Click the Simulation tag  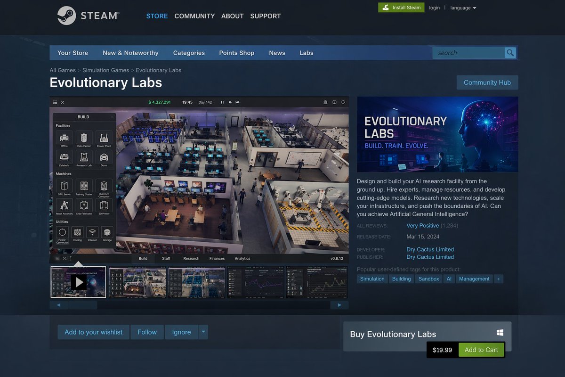(x=372, y=279)
